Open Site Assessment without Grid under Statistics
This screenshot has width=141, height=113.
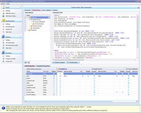[x=10, y=43]
